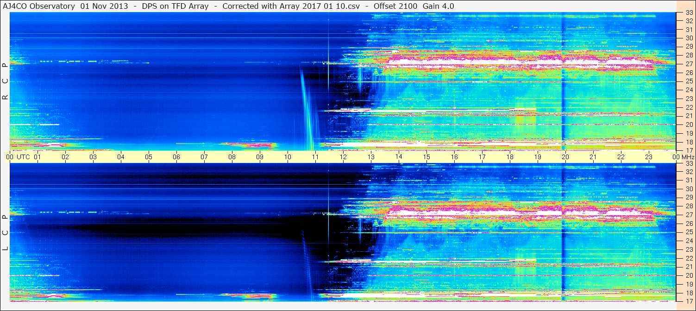
Task: Click the 'Offset 2100' value
Action: (x=395, y=6)
